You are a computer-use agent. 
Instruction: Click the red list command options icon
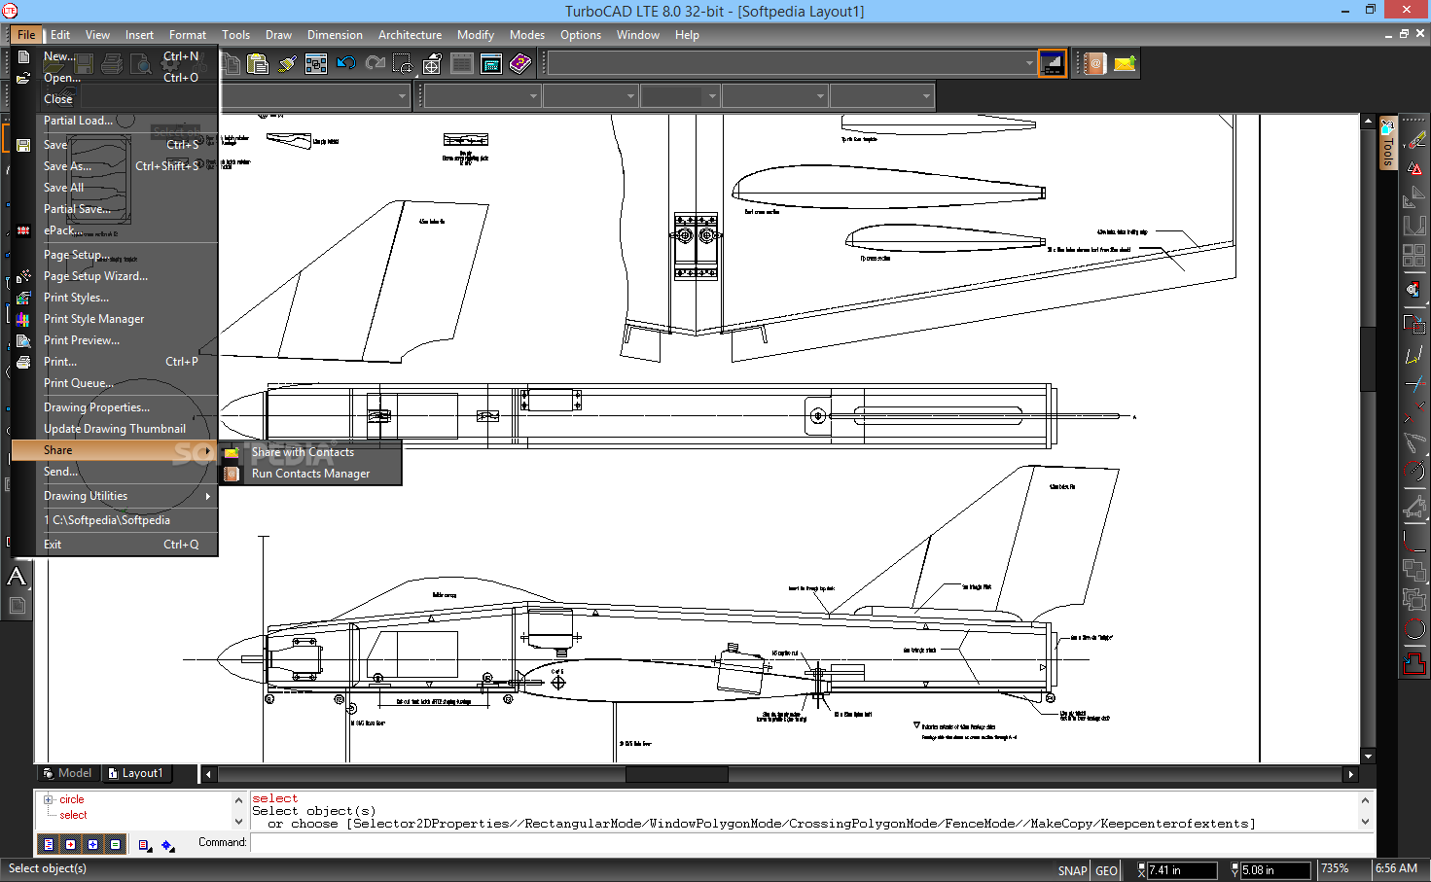[x=145, y=845]
